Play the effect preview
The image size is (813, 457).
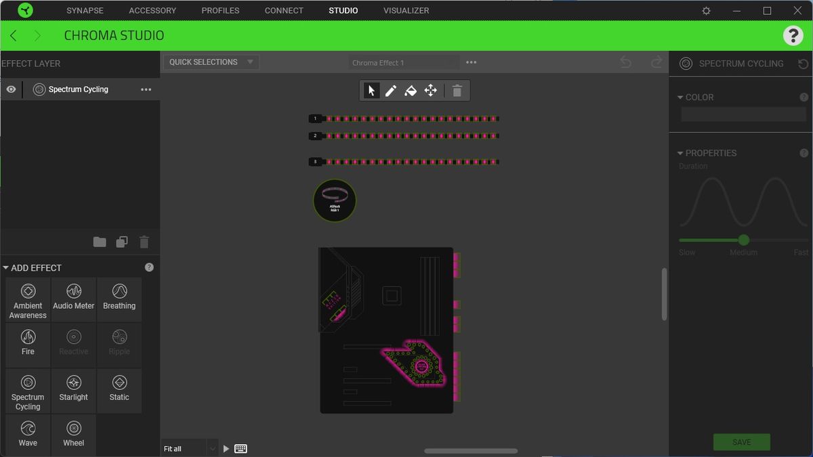226,449
